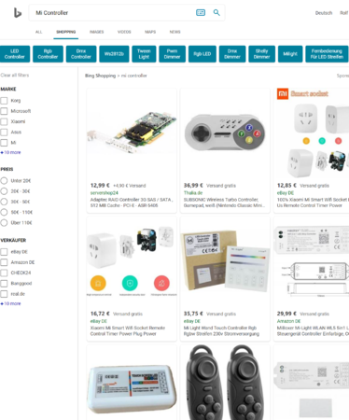The image size is (349, 420).
Task: Tick the Amazon DE seller checkbox
Action: (x=4, y=262)
